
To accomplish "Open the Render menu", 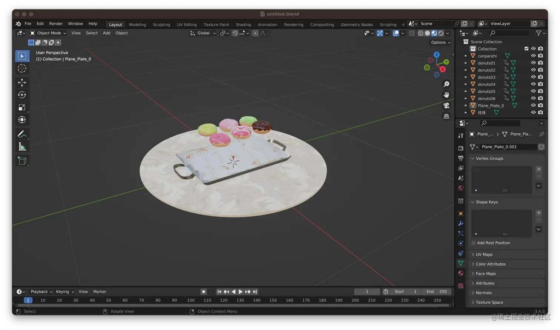I will [56, 24].
